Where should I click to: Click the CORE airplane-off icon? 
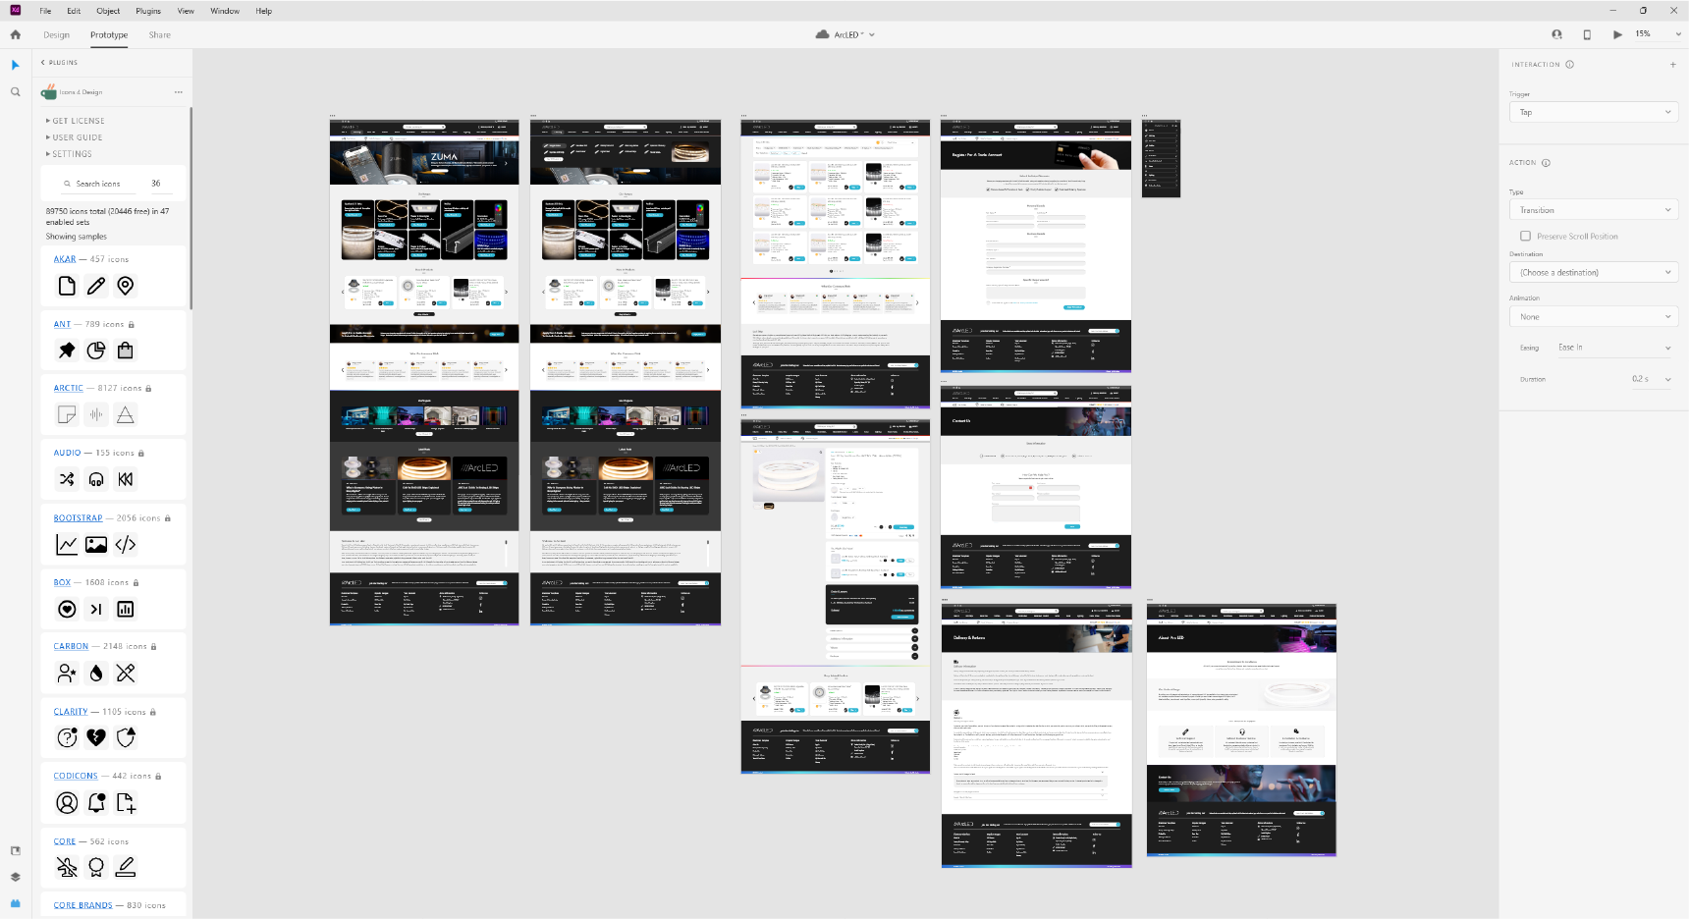(x=67, y=867)
